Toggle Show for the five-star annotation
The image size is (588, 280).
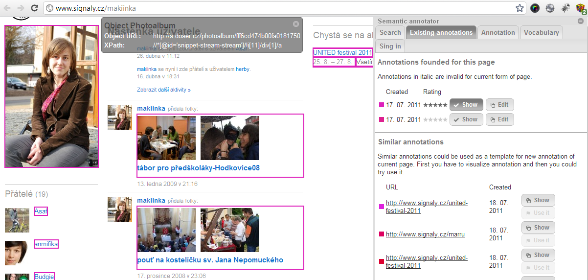[x=466, y=105]
